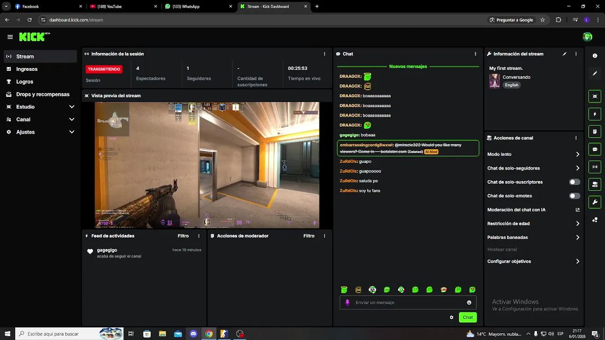Open Información del stream options menu
The width and height of the screenshot is (605, 340).
pos(576,54)
